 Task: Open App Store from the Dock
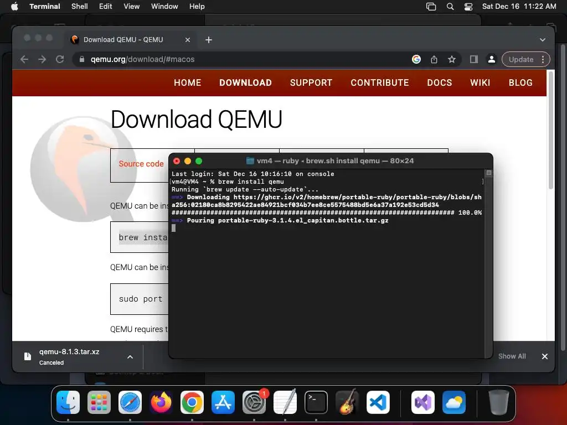223,402
